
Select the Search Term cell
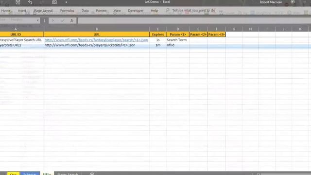[x=178, y=40]
